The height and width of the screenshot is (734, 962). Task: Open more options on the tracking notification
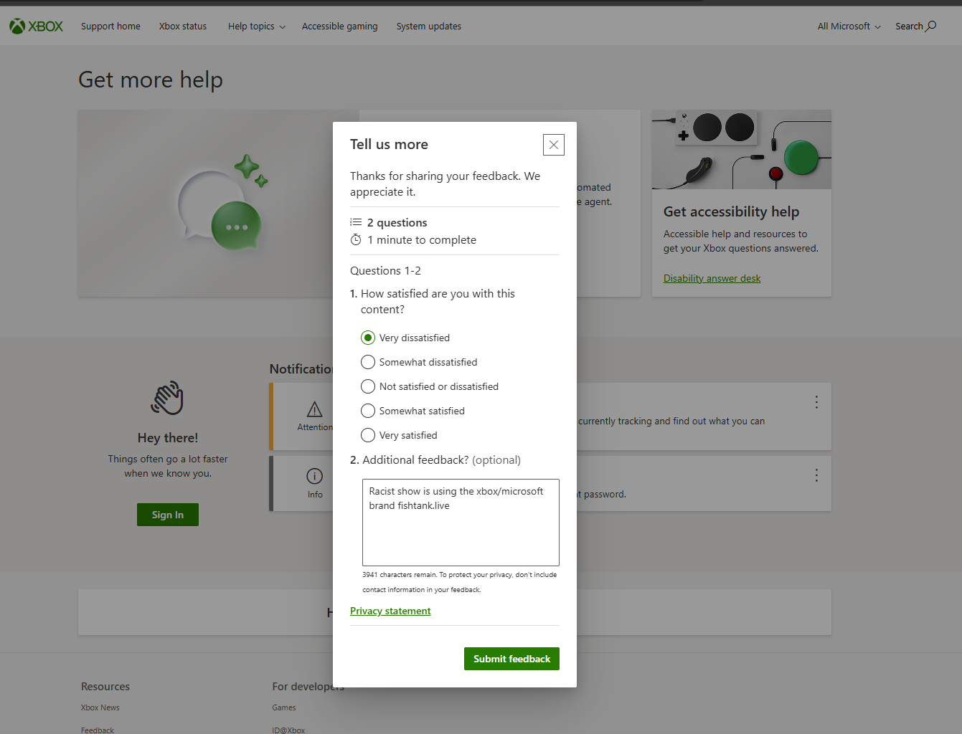pyautogui.click(x=816, y=402)
